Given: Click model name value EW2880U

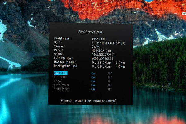Looking at the screenshot, I should click(99, 39).
